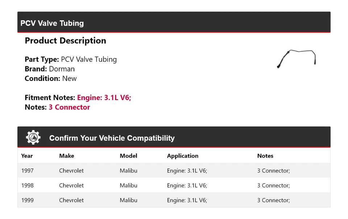348x219 pixels.
Task: Click the Year column header
Action: click(x=27, y=156)
